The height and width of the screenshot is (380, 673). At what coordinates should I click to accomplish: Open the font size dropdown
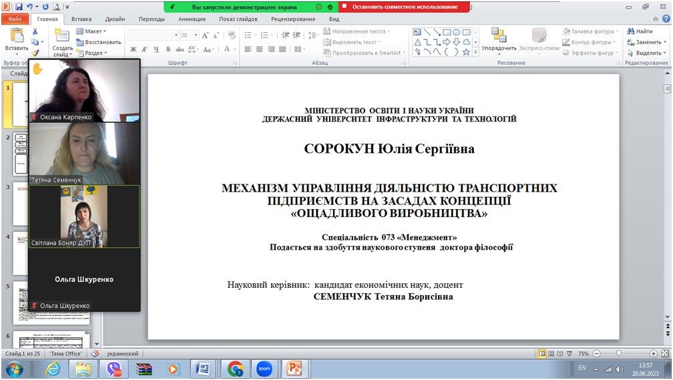[x=196, y=35]
